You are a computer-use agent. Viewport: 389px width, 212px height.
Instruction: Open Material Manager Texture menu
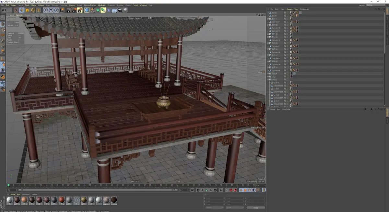tap(34, 194)
